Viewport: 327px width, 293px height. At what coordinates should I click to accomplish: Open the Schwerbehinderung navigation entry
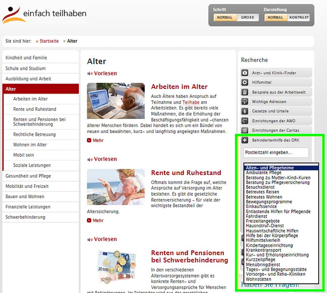coord(26,217)
